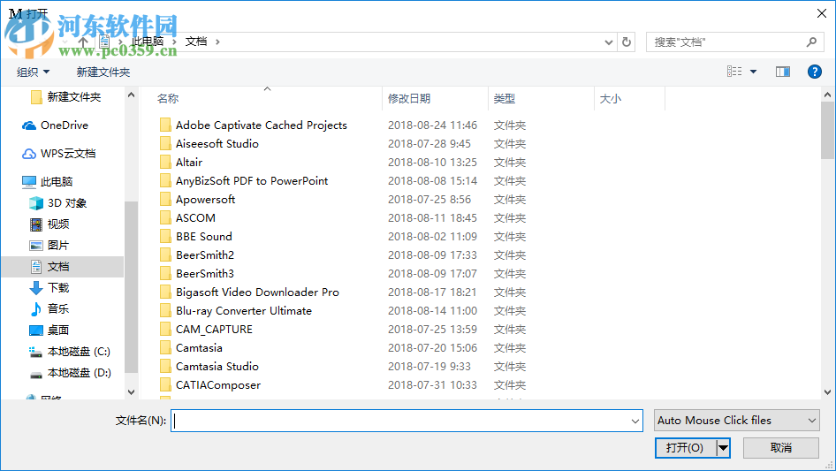836x471 pixels.
Task: Open the help question mark icon
Action: pyautogui.click(x=814, y=72)
